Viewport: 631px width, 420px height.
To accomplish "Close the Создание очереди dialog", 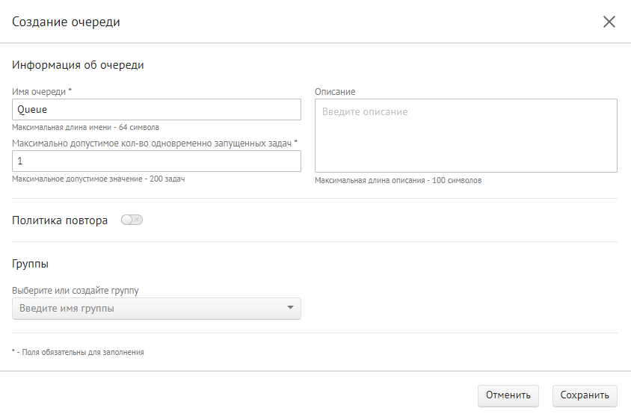I will click(x=609, y=22).
